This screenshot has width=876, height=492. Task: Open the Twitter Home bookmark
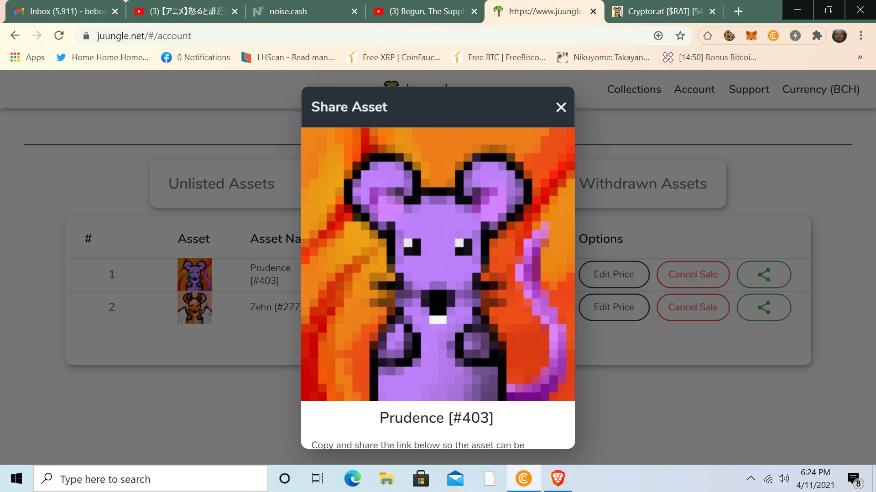(102, 57)
